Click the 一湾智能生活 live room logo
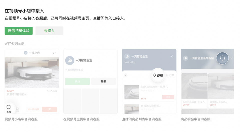 click(x=127, y=56)
